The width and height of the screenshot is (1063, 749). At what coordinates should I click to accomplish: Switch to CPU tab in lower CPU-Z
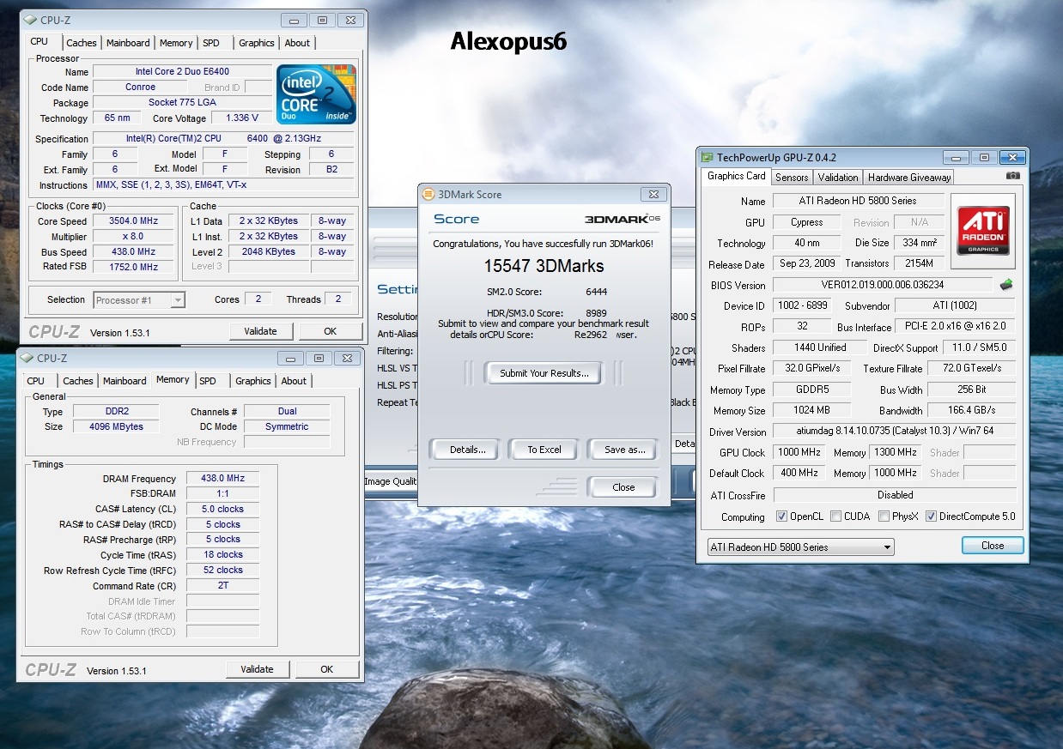36,381
